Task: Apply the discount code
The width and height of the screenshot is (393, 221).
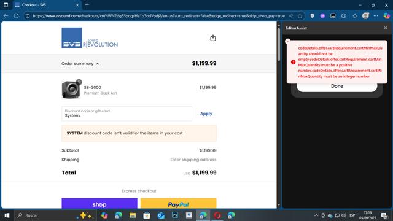Action: [206, 114]
